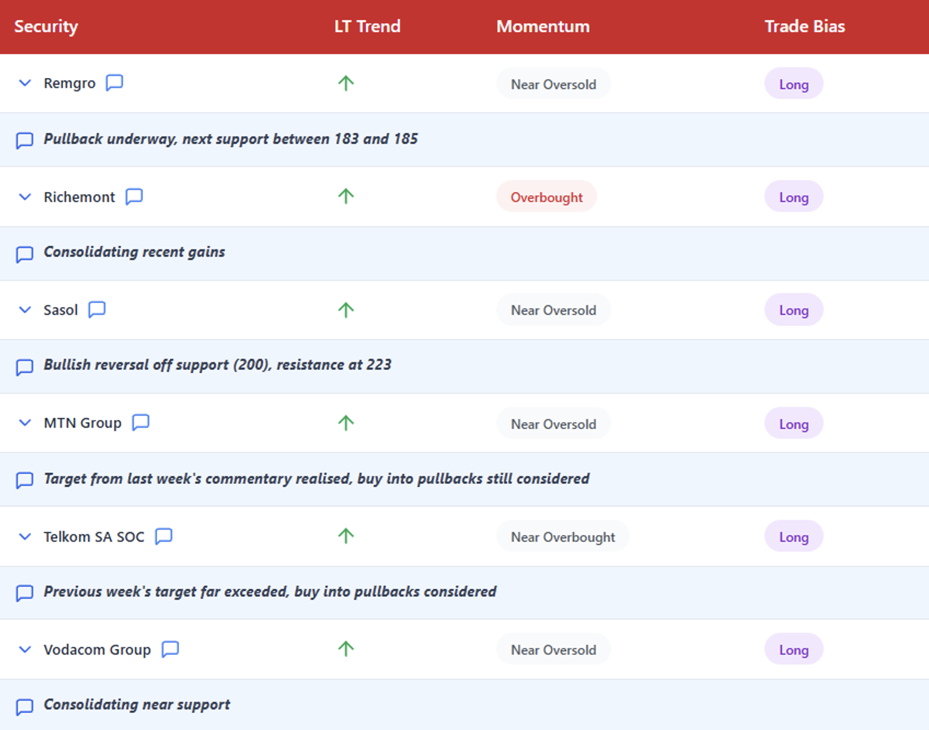
Task: Collapse the Sasol row chevron
Action: [25, 310]
